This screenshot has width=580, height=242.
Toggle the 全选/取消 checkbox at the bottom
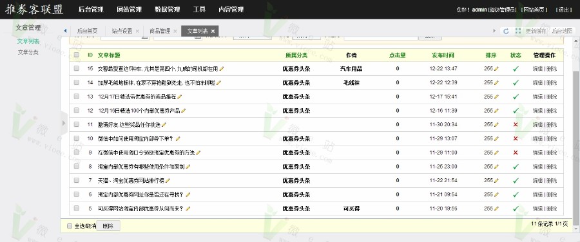pyautogui.click(x=70, y=226)
